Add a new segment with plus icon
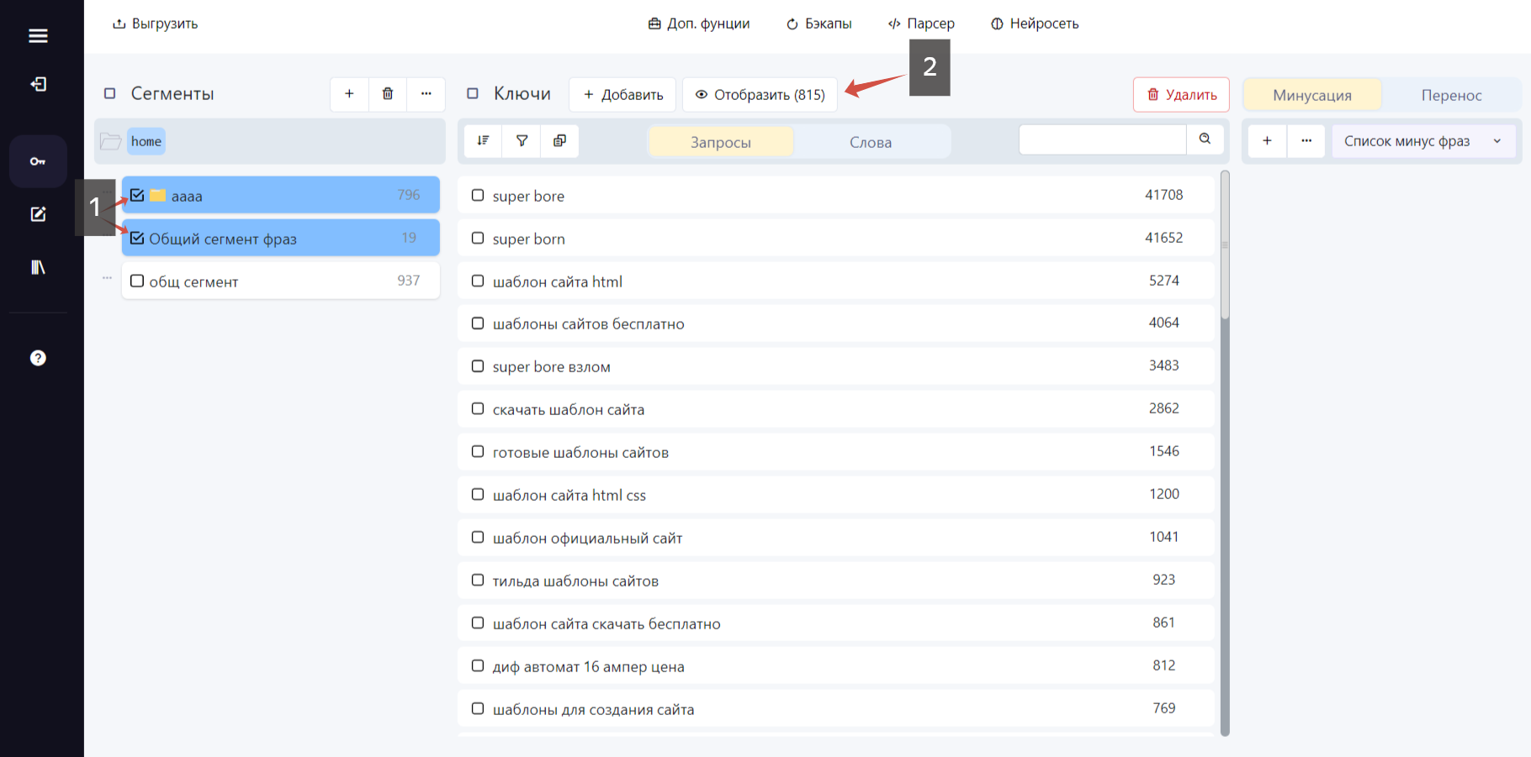The image size is (1531, 757). point(349,94)
